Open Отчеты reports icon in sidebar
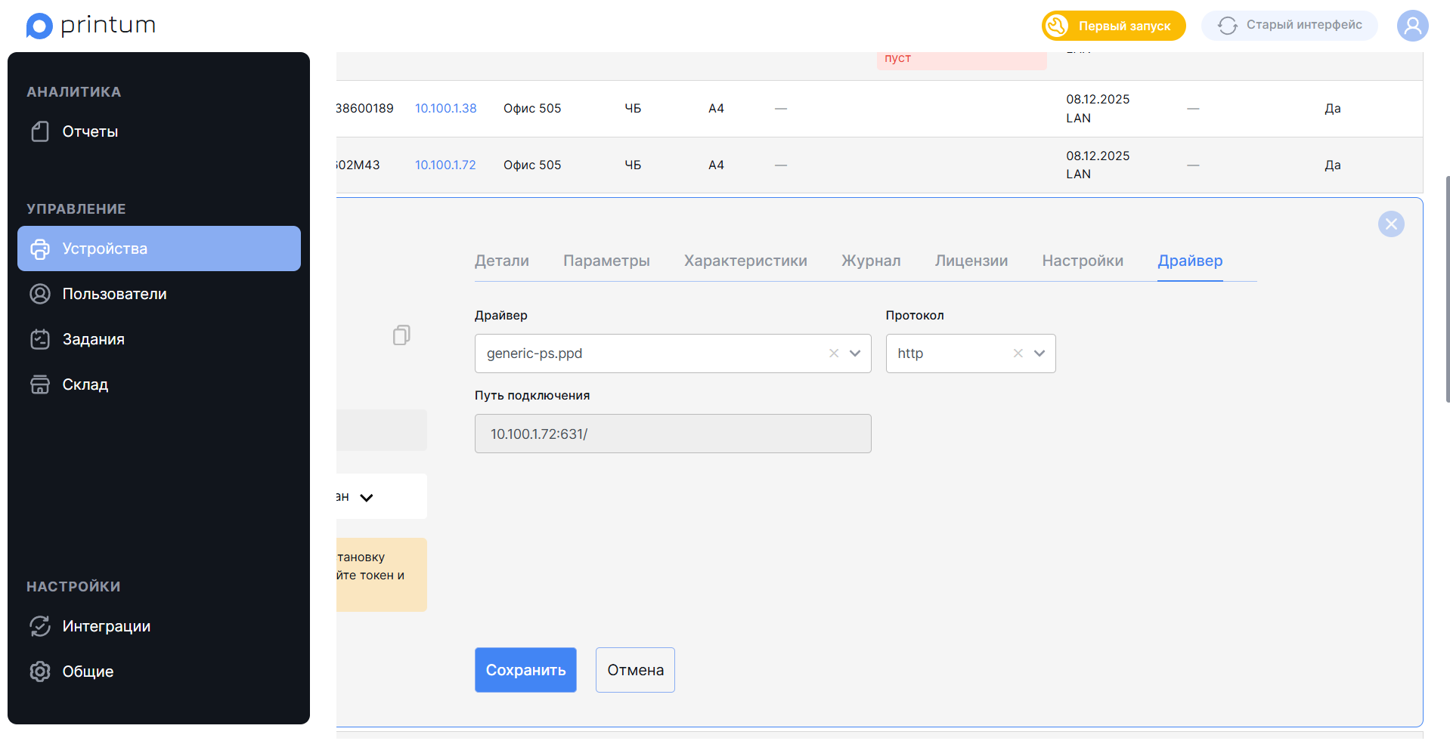The width and height of the screenshot is (1450, 744). (x=40, y=131)
